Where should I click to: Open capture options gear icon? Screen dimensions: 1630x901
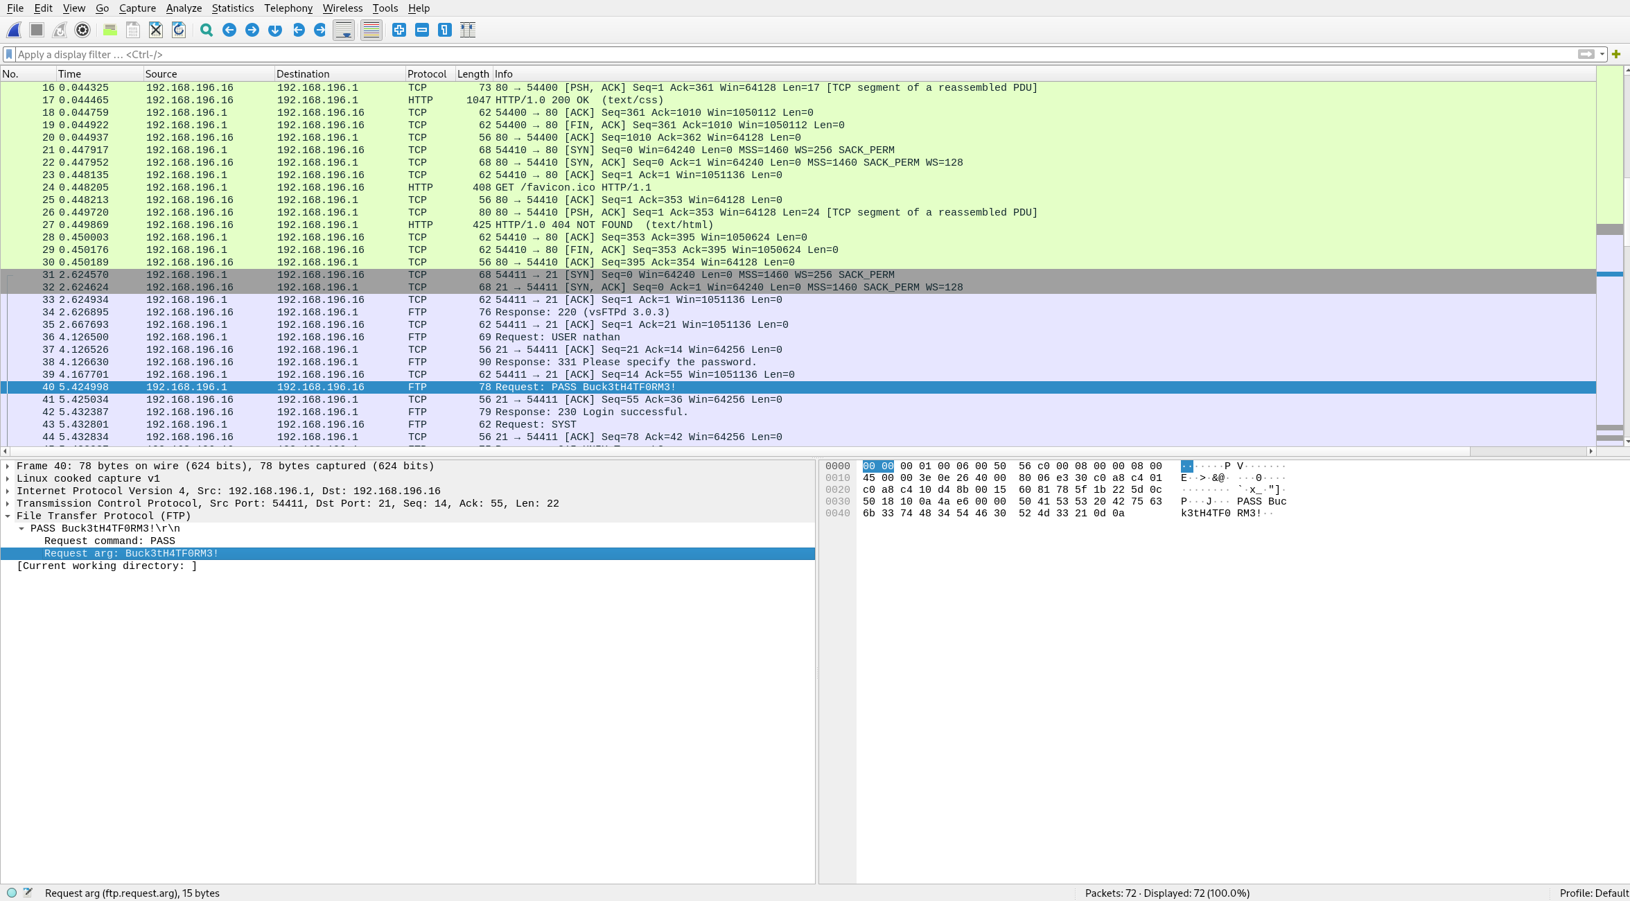click(x=82, y=30)
